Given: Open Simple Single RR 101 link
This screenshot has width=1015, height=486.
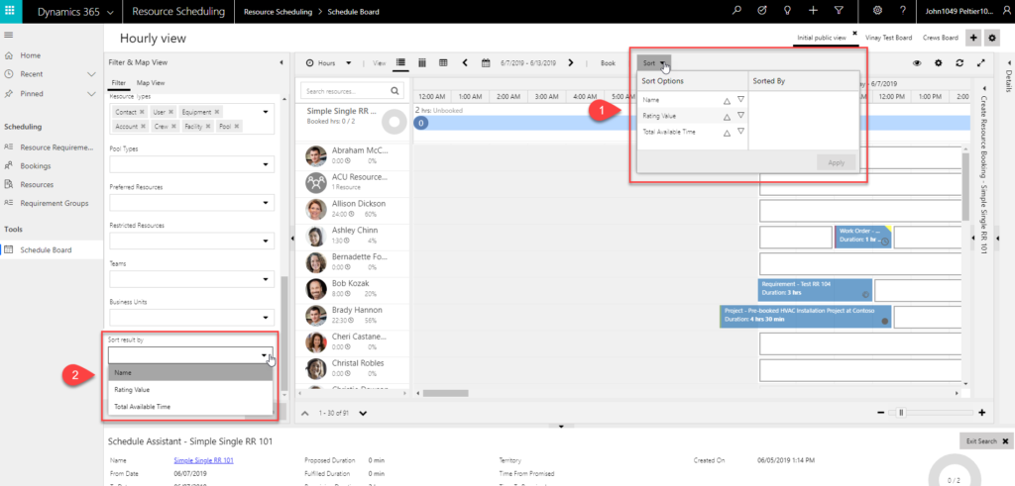Looking at the screenshot, I should click(x=204, y=460).
